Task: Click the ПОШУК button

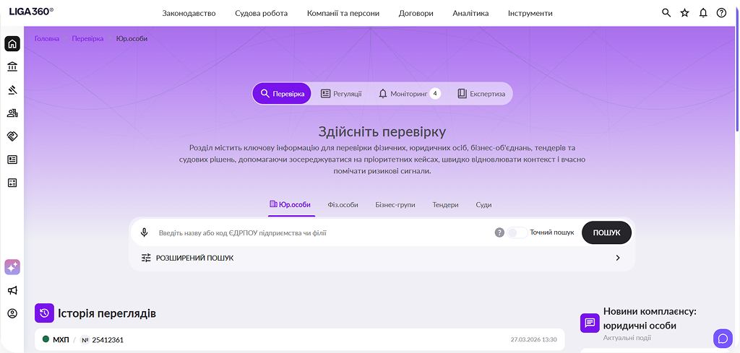Action: pos(606,232)
